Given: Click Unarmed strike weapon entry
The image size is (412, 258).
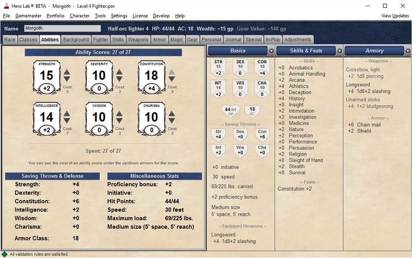Looking at the screenshot, I should pyautogui.click(x=363, y=100).
